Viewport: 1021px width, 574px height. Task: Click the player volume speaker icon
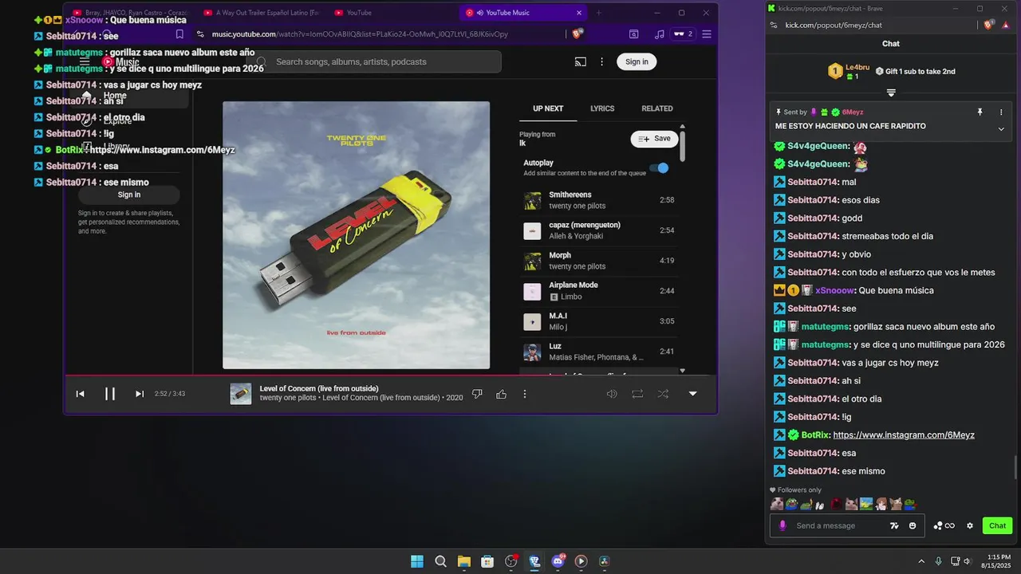pos(612,394)
